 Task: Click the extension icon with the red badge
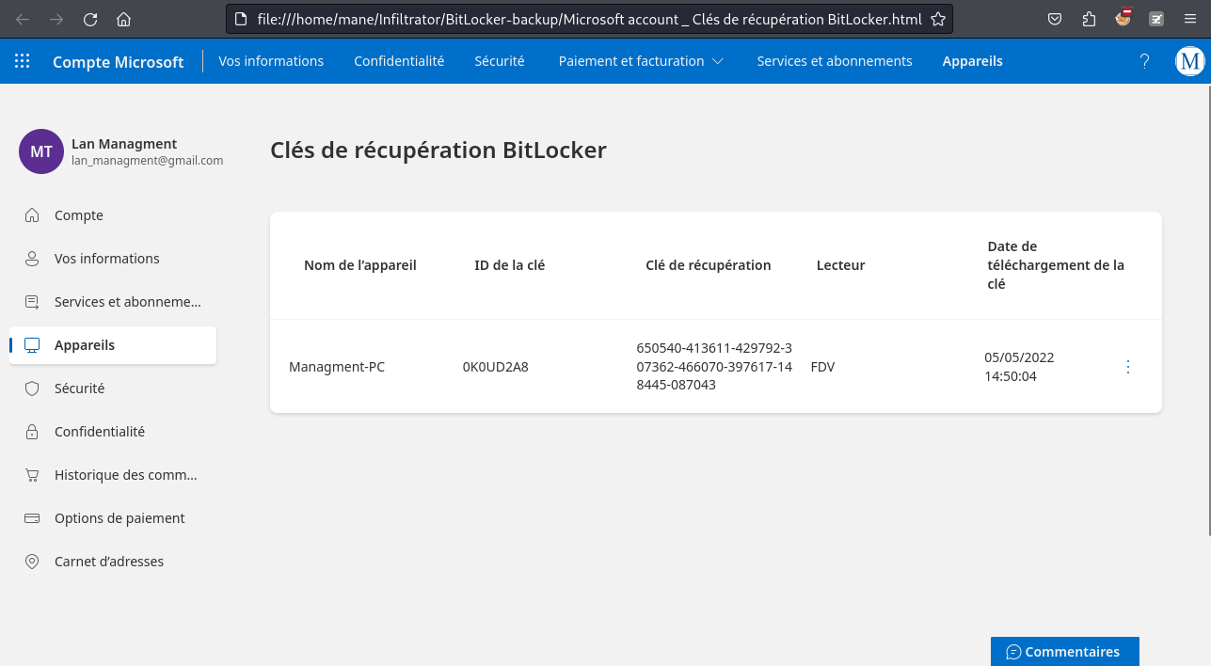click(x=1123, y=18)
